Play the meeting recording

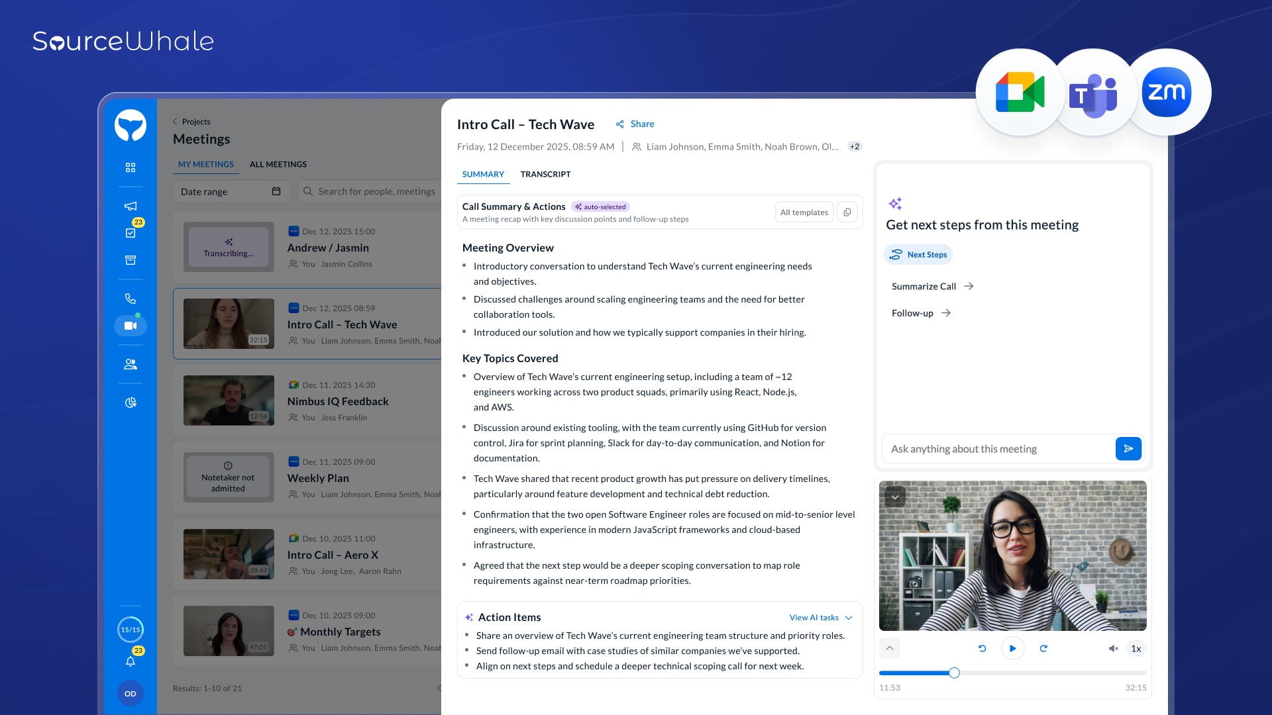[1012, 649]
